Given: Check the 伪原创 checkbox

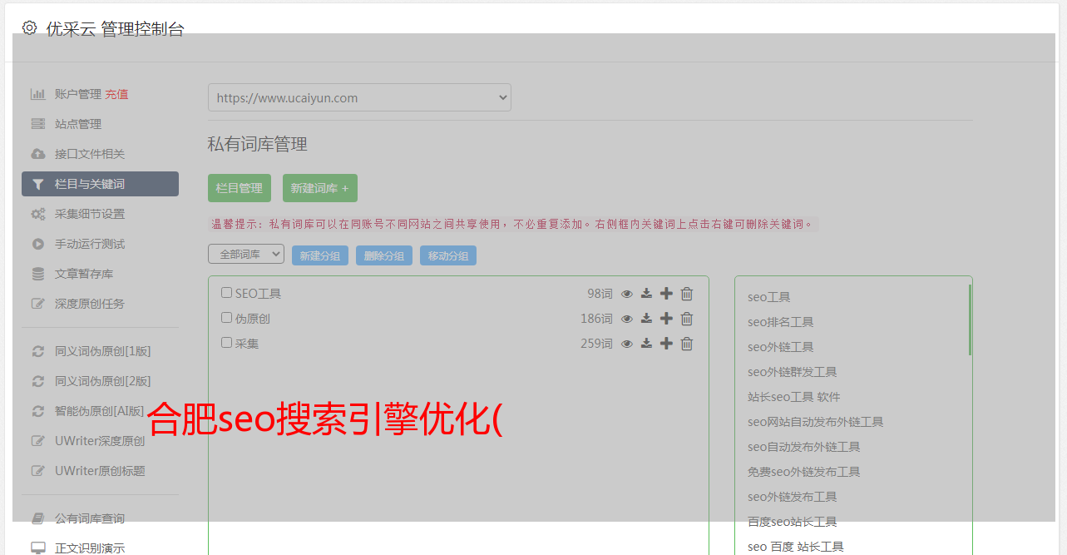Looking at the screenshot, I should pos(226,318).
